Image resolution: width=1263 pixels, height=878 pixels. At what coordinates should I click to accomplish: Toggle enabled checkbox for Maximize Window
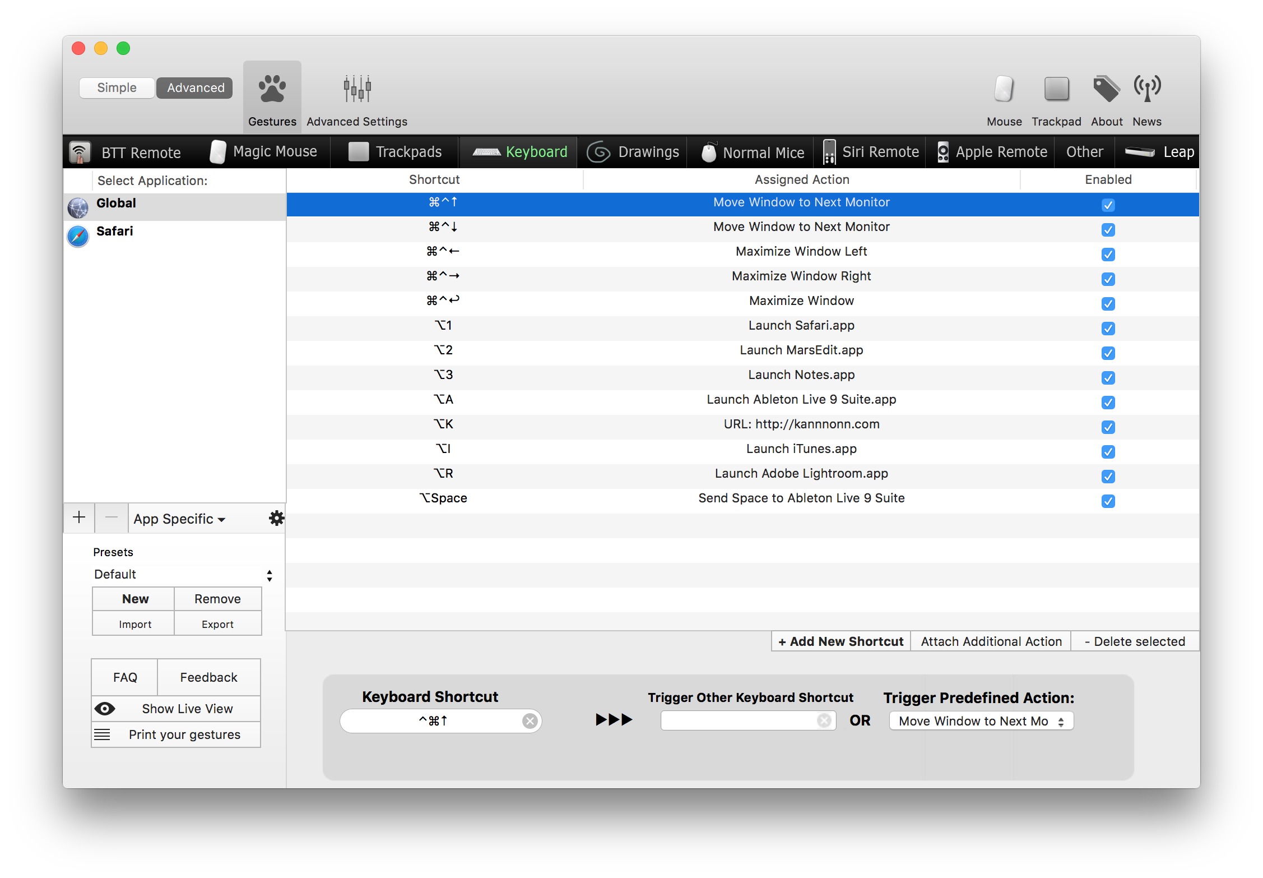point(1108,302)
